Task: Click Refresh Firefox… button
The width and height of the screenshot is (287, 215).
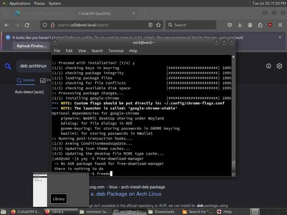Action: tap(32, 46)
